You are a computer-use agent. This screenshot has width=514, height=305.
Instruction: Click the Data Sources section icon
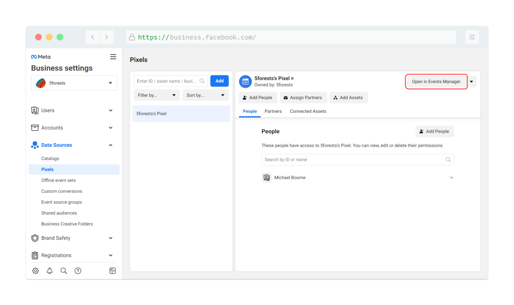pos(35,145)
